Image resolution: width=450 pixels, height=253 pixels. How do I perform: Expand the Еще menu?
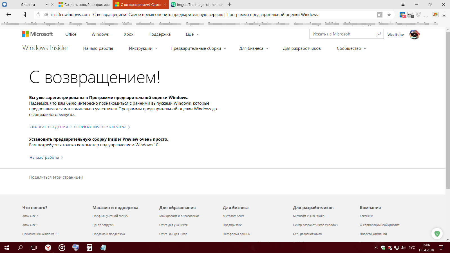(192, 34)
